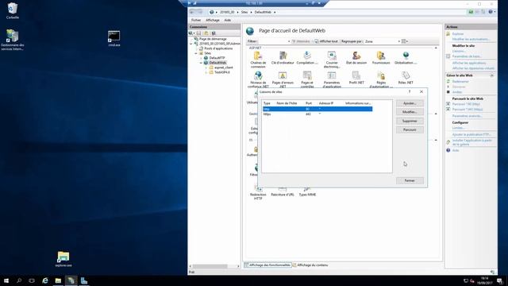
Task: Expand the DefaultFTP tree node
Action: 201,58
